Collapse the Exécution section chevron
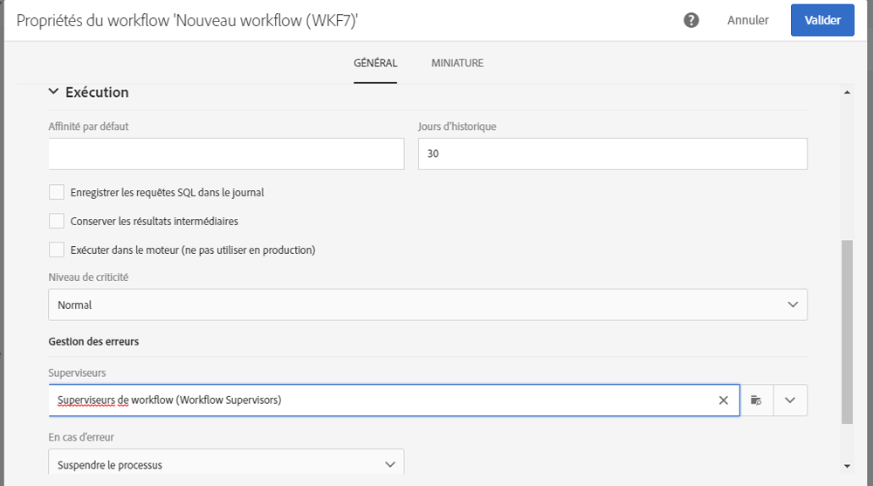The width and height of the screenshot is (873, 486). 53,92
